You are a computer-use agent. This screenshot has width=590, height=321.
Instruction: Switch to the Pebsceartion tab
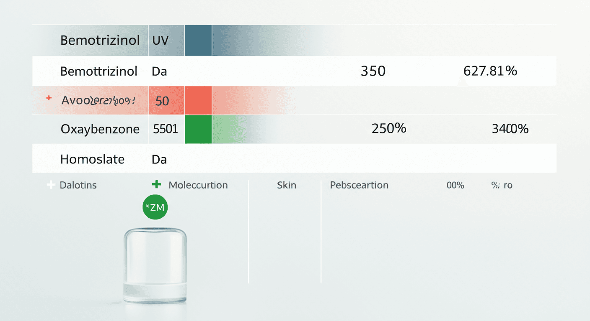click(x=359, y=185)
